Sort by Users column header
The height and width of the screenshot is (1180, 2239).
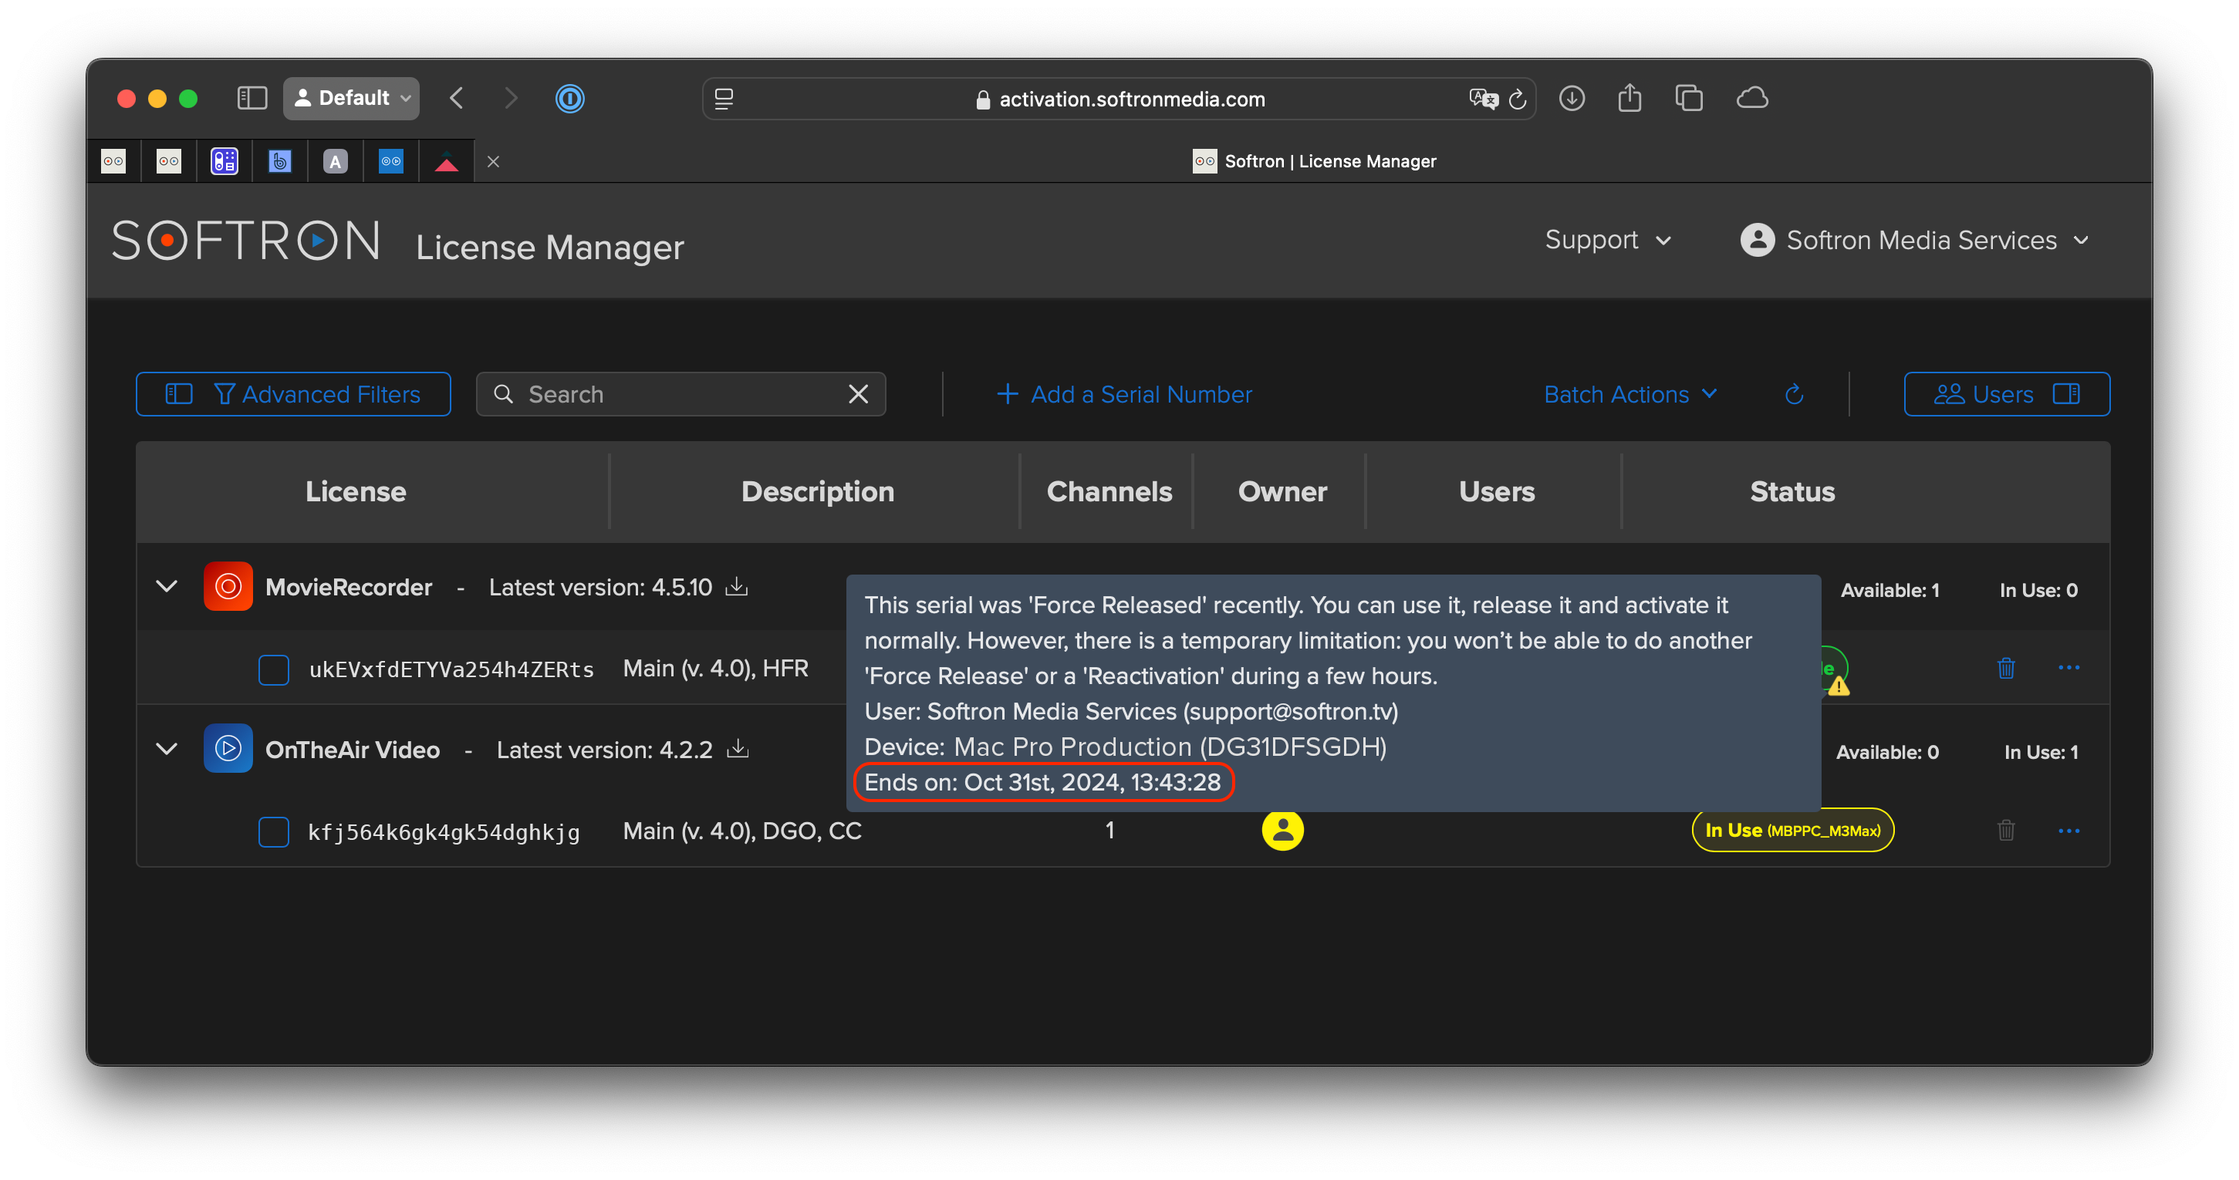(x=1497, y=492)
